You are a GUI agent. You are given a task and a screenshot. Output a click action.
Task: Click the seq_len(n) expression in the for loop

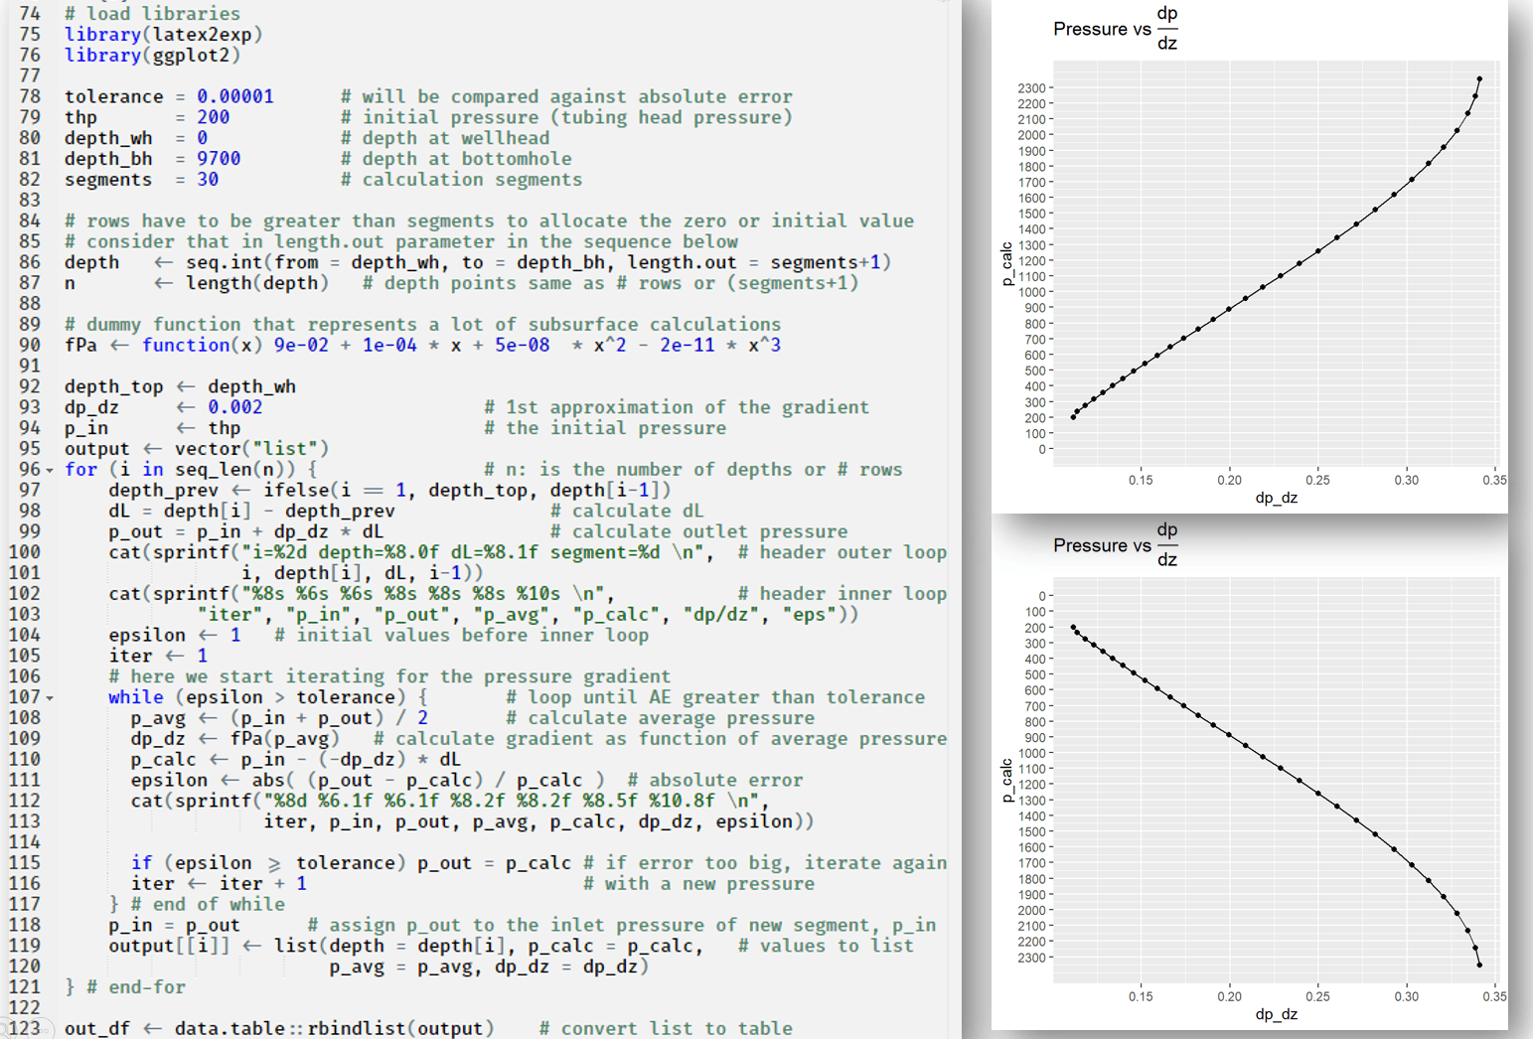pyautogui.click(x=225, y=469)
